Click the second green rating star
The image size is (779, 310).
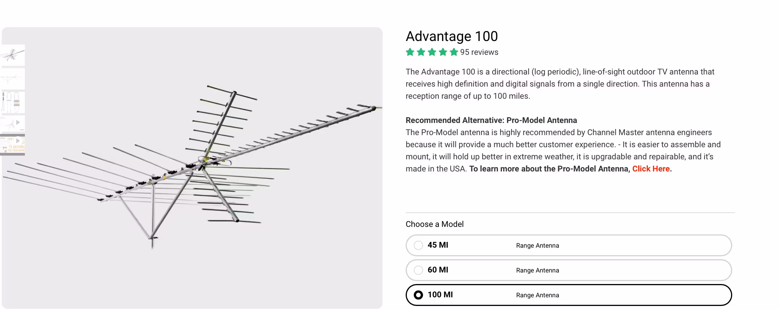421,52
